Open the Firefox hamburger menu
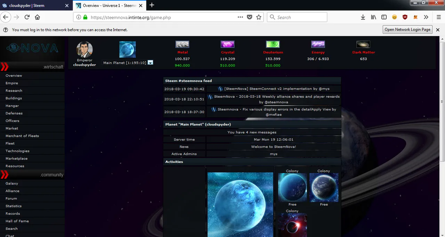 click(x=439, y=17)
